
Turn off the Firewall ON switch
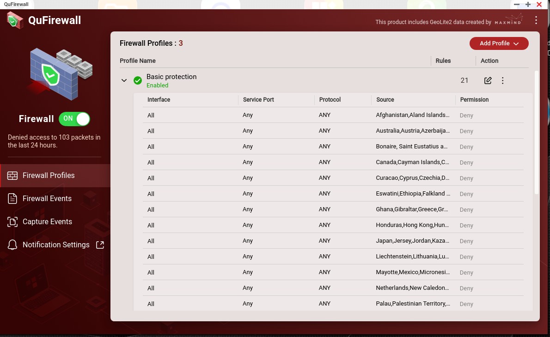74,119
